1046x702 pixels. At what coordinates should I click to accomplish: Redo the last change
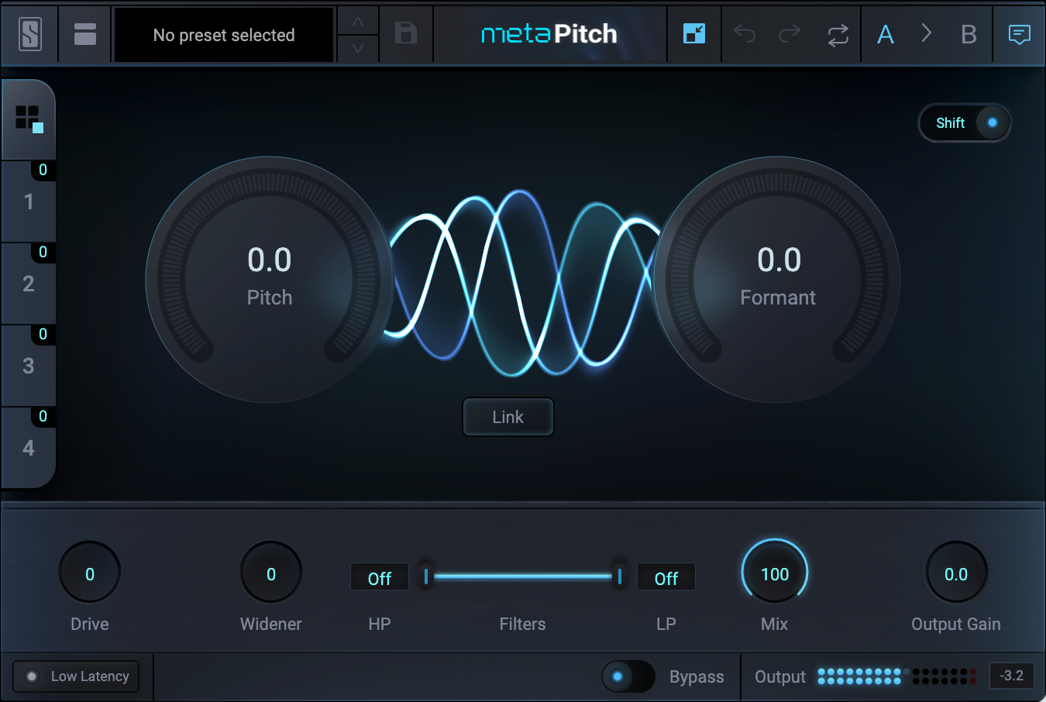coord(790,33)
